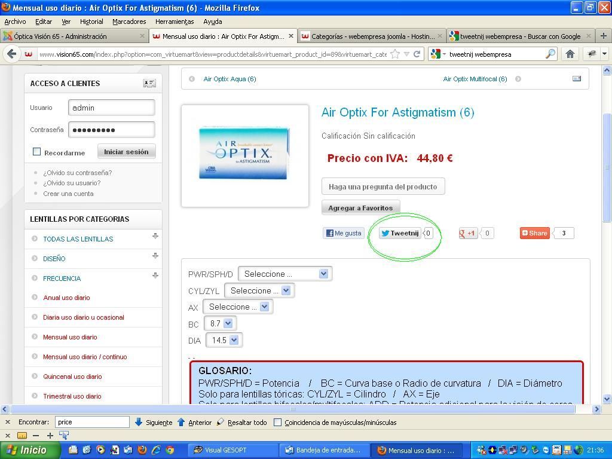Click the plus icon in the add-on bar
Screen dimensions: 612x459
[x=50, y=435]
